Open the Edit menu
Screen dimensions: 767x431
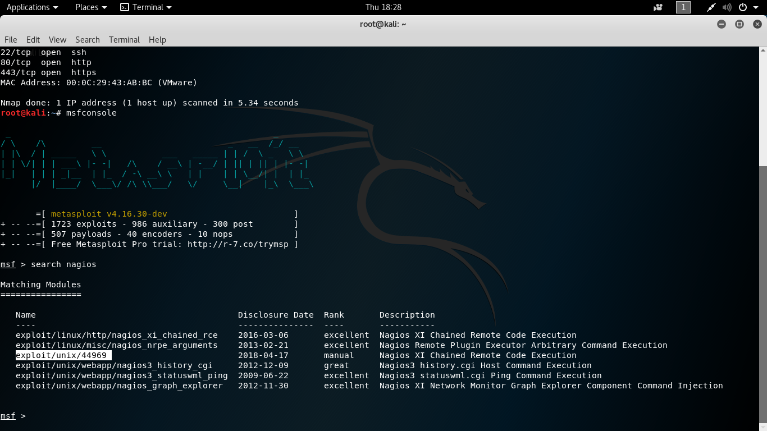pyautogui.click(x=33, y=40)
